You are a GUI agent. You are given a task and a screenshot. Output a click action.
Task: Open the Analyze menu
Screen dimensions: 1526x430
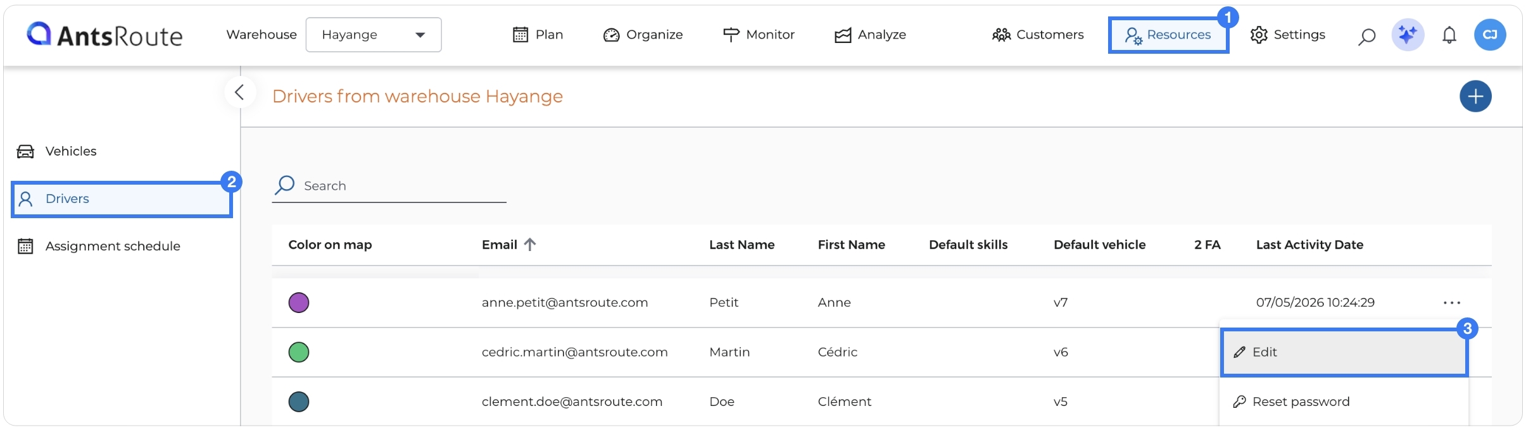coord(870,35)
